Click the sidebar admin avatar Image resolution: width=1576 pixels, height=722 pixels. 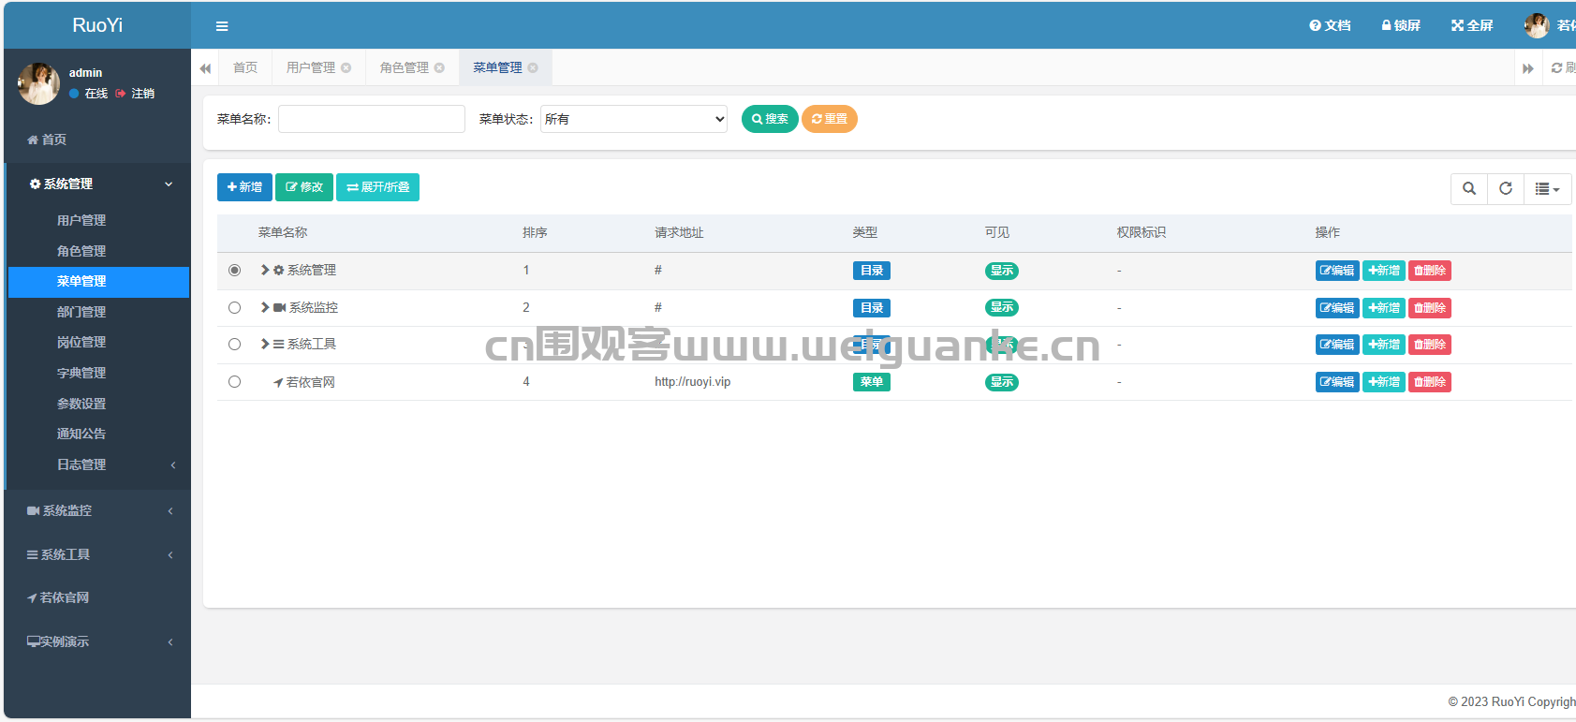(39, 83)
